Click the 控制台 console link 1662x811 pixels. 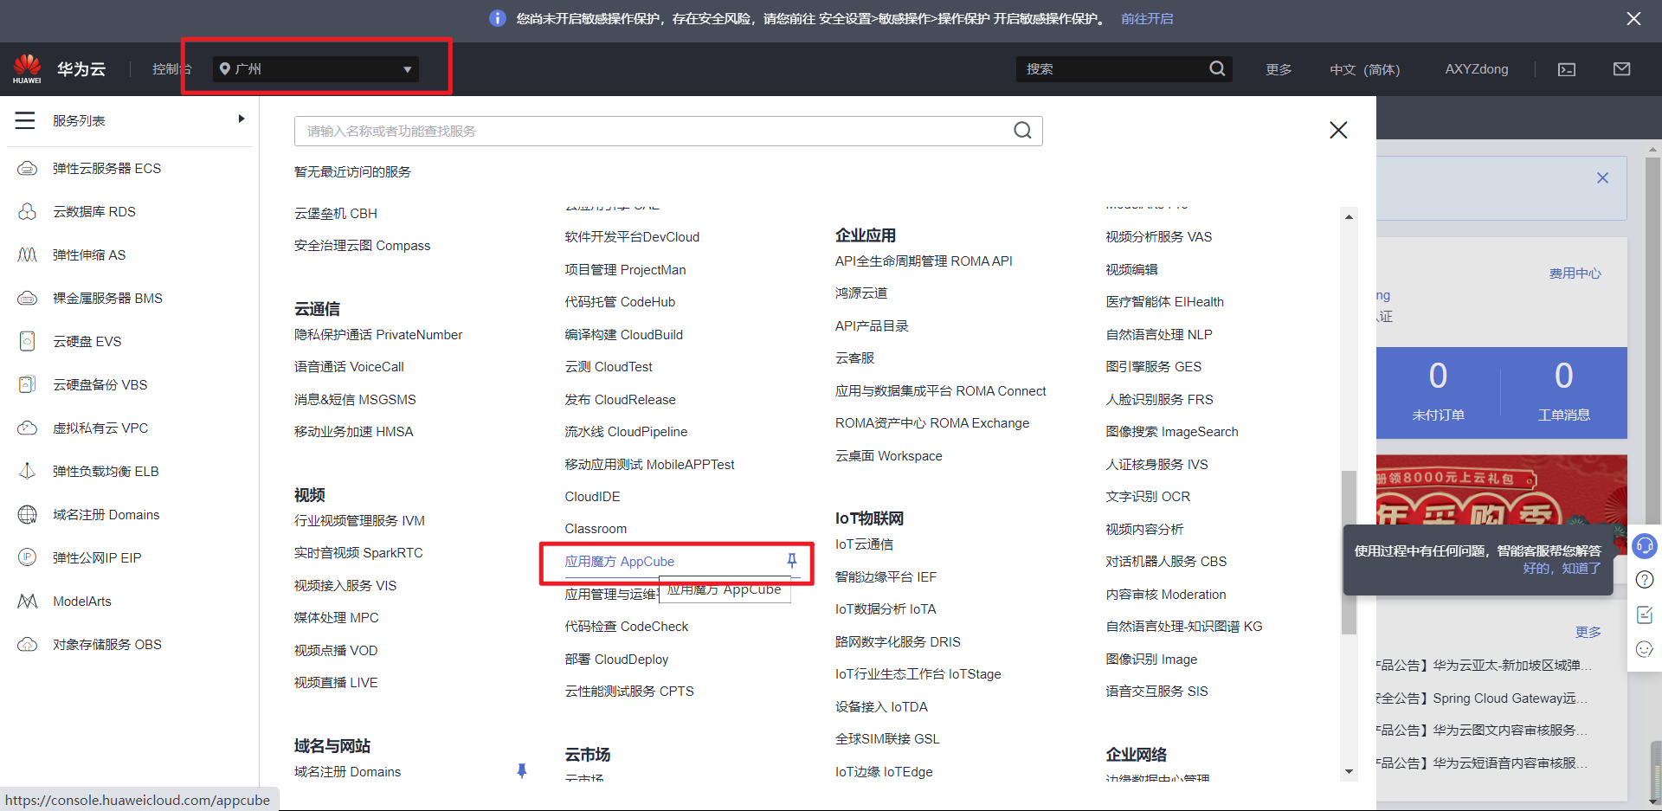(x=171, y=69)
